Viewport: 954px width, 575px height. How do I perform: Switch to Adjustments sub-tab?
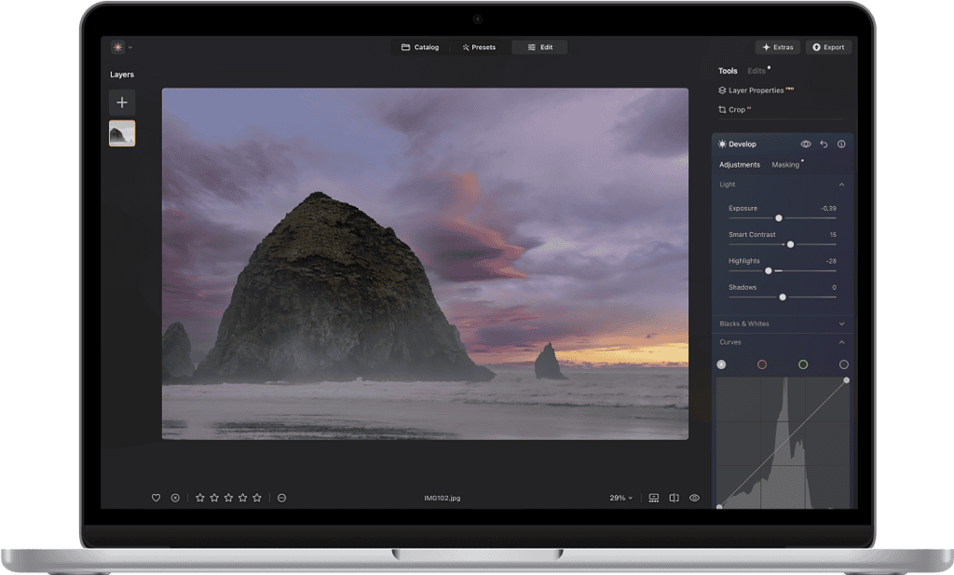(739, 164)
